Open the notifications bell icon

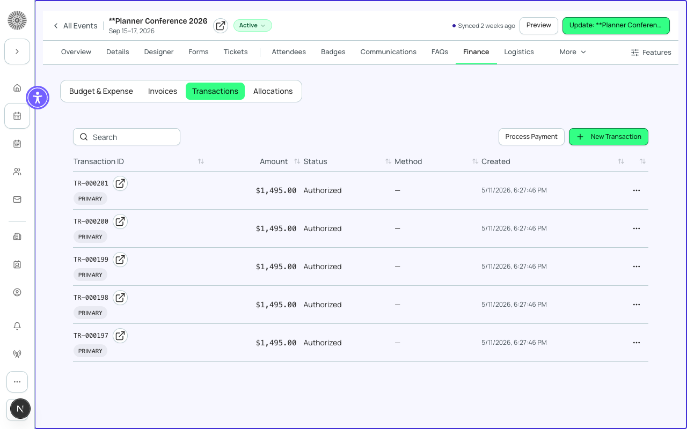click(17, 326)
